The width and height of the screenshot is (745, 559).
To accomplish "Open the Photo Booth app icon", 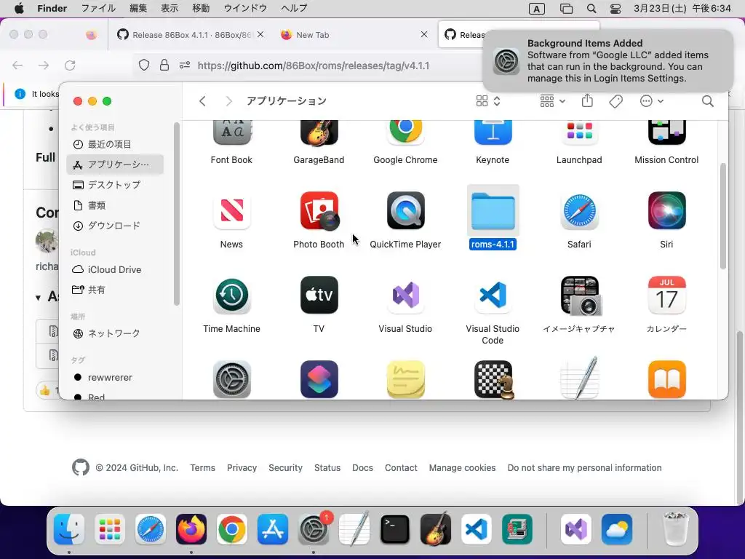I will [x=319, y=210].
